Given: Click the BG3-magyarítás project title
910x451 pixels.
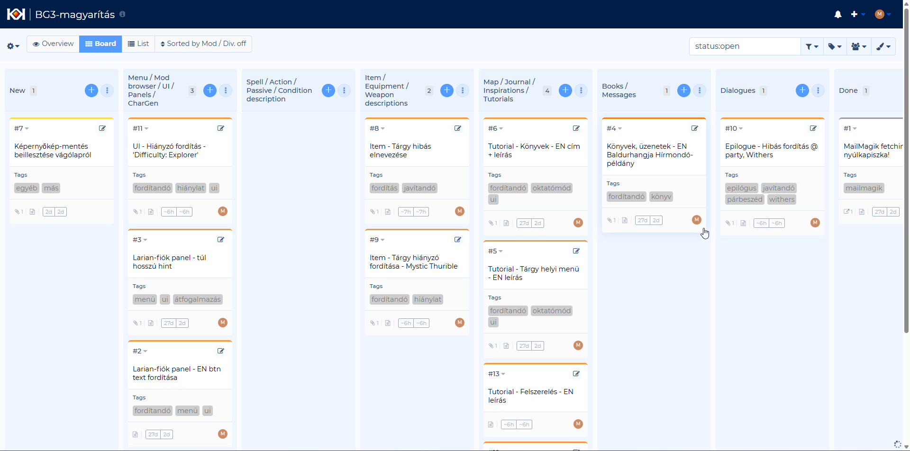Looking at the screenshot, I should (x=75, y=14).
